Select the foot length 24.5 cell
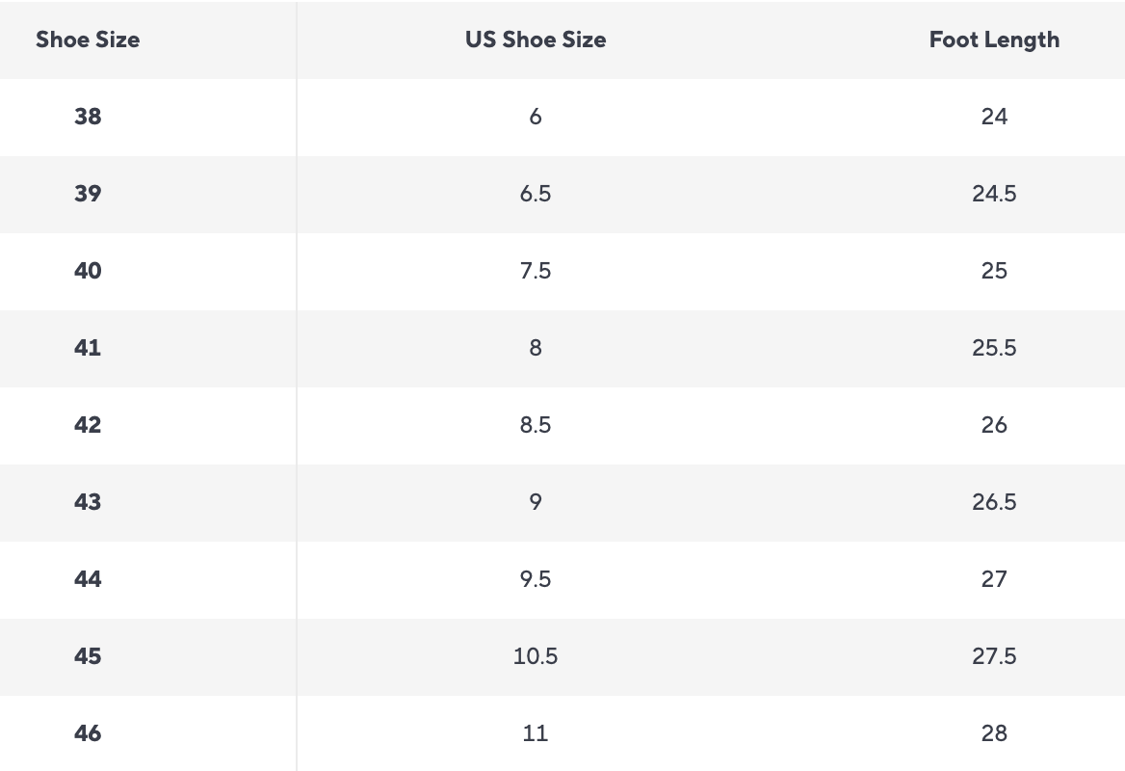Viewport: 1125px width, 771px height. [x=994, y=194]
